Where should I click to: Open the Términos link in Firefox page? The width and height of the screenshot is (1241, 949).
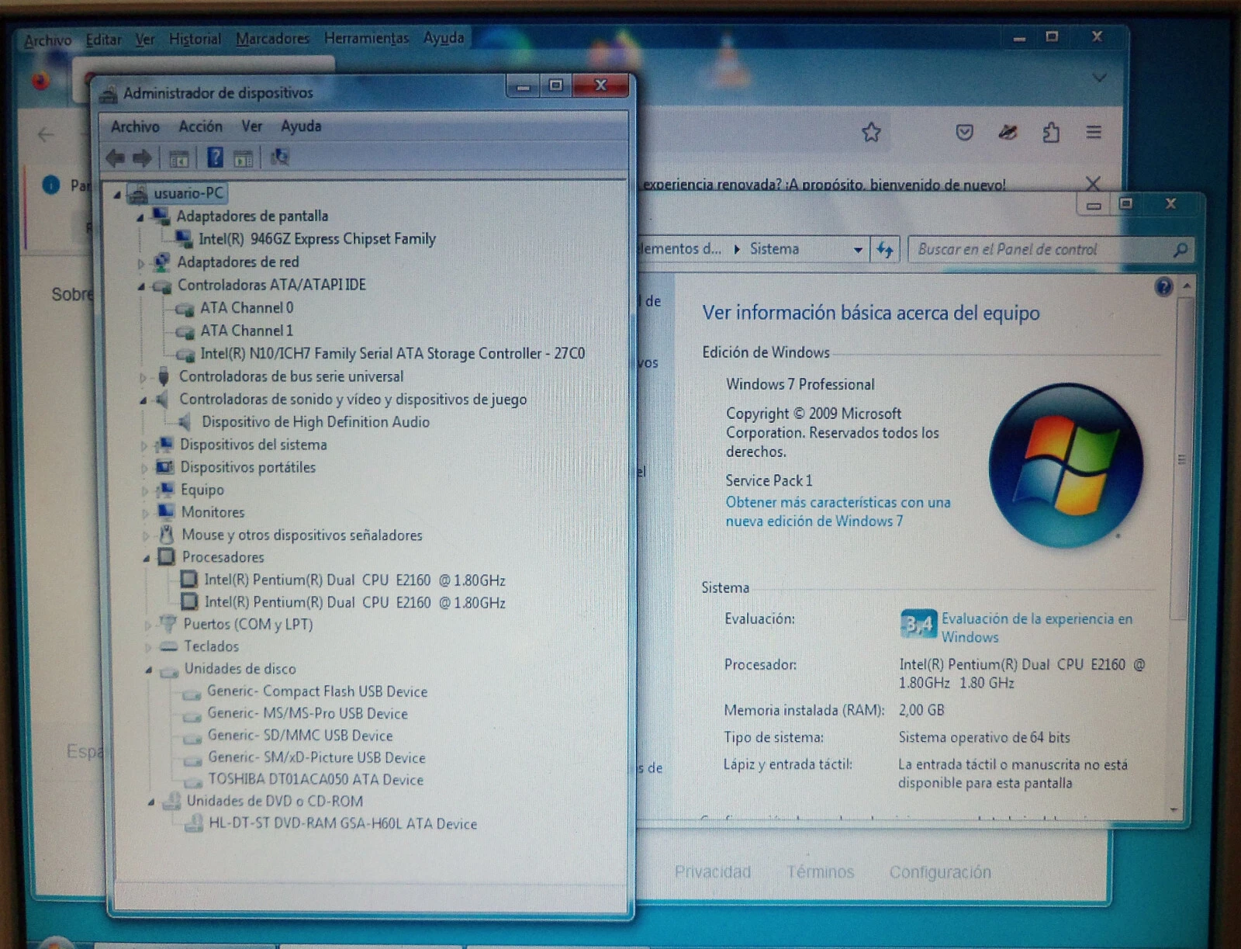tap(820, 872)
